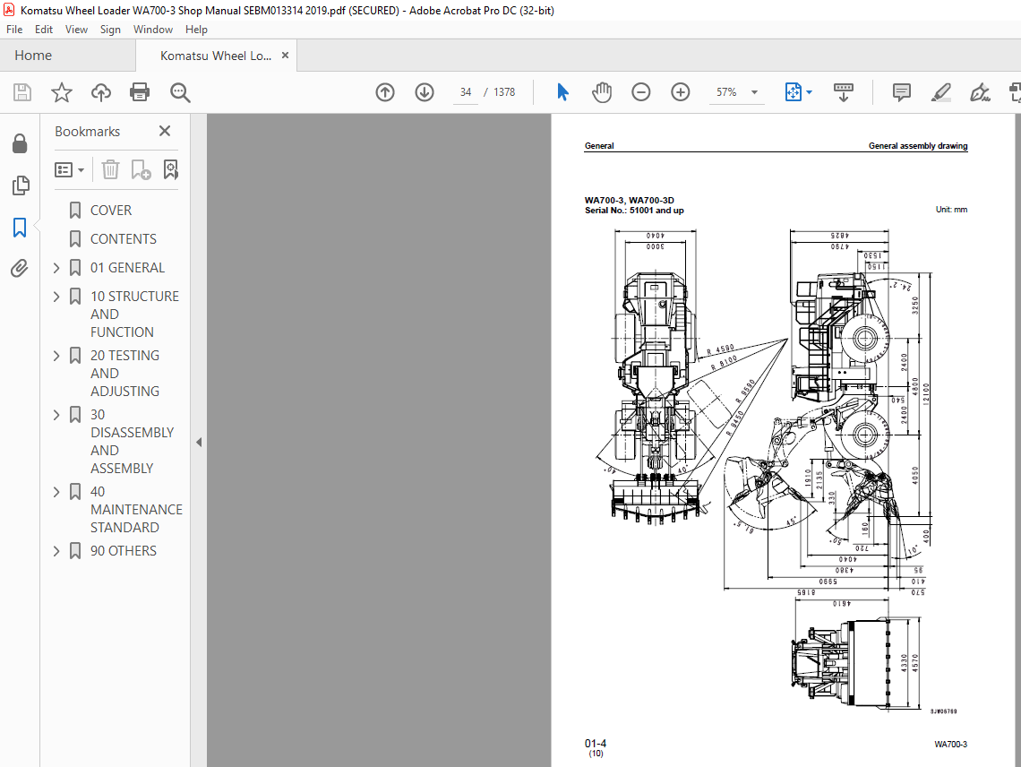Open the Help menu
1021x767 pixels.
[x=196, y=30]
